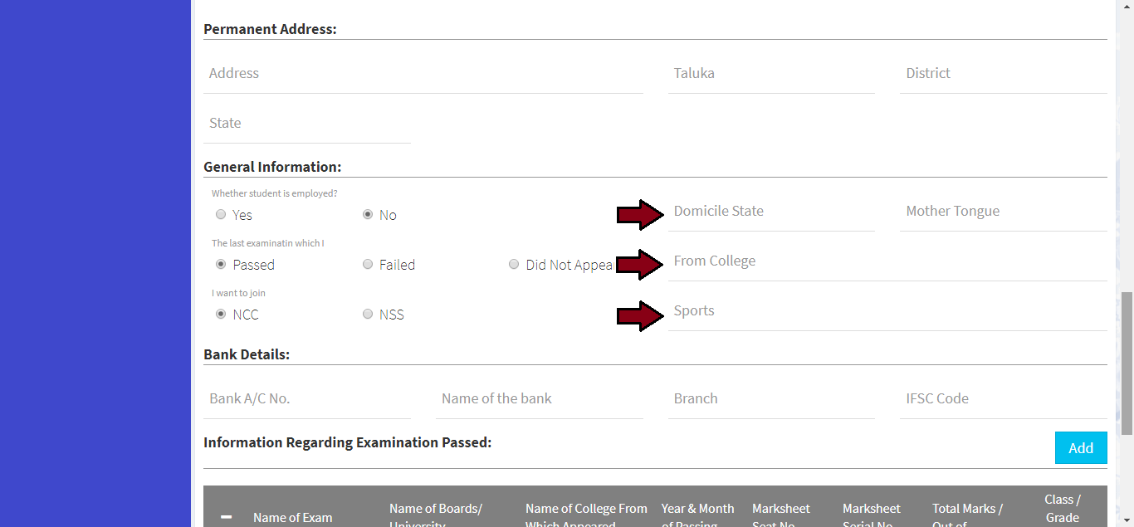Focus the permanent Address field
Screen dimensions: 1134x527
(423, 74)
